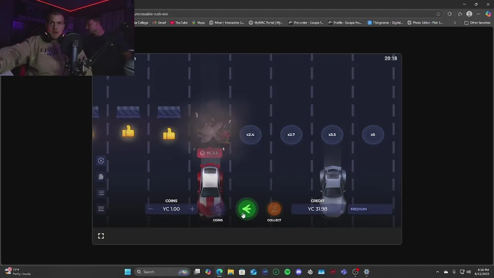Image resolution: width=494 pixels, height=278 pixels.
Task: Open the browser profile avatar
Action: [x=469, y=14]
